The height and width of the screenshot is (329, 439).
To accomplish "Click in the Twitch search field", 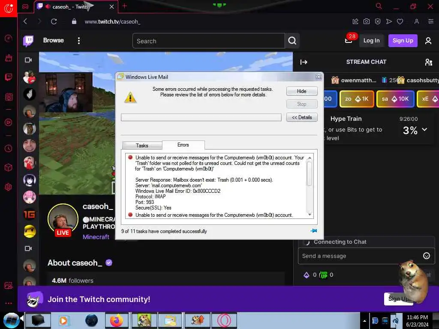I will (209, 41).
